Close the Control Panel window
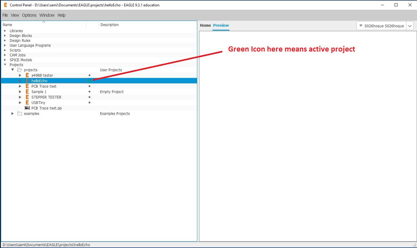The width and height of the screenshot is (417, 248). tap(410, 5)
